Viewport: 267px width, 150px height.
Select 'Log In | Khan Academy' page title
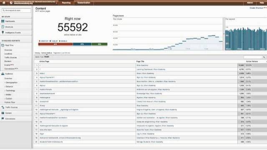(x=146, y=134)
